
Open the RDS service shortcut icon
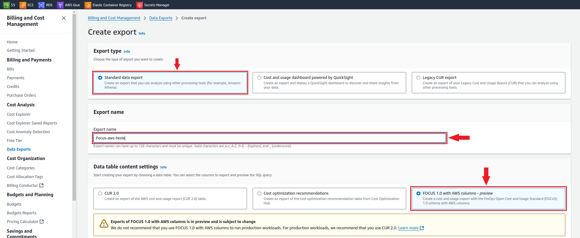click(41, 5)
